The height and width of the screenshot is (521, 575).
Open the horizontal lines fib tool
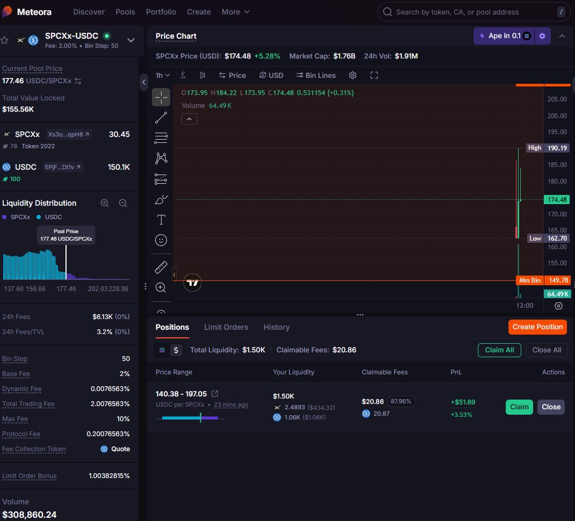click(x=161, y=138)
